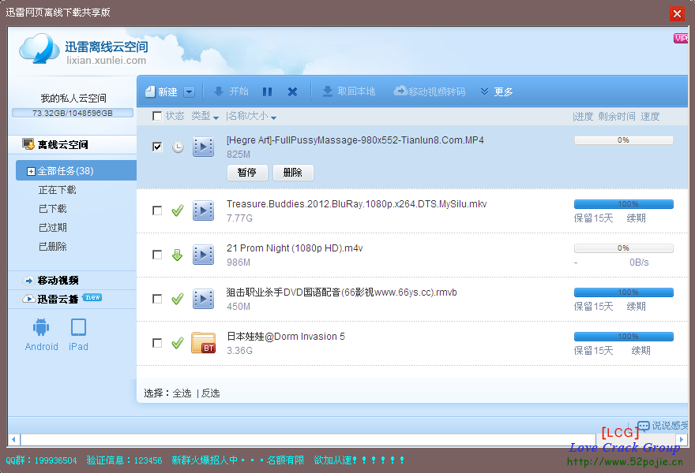Select the 正在下载 downloading category

(57, 190)
